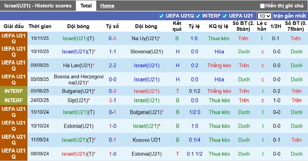The image size is (308, 161).
Task: Click the Lẻ chẵn column header
Action: pos(262,26)
